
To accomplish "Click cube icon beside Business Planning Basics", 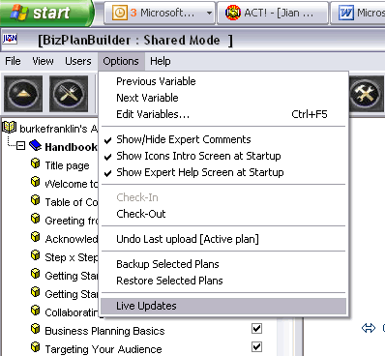I will click(36, 329).
